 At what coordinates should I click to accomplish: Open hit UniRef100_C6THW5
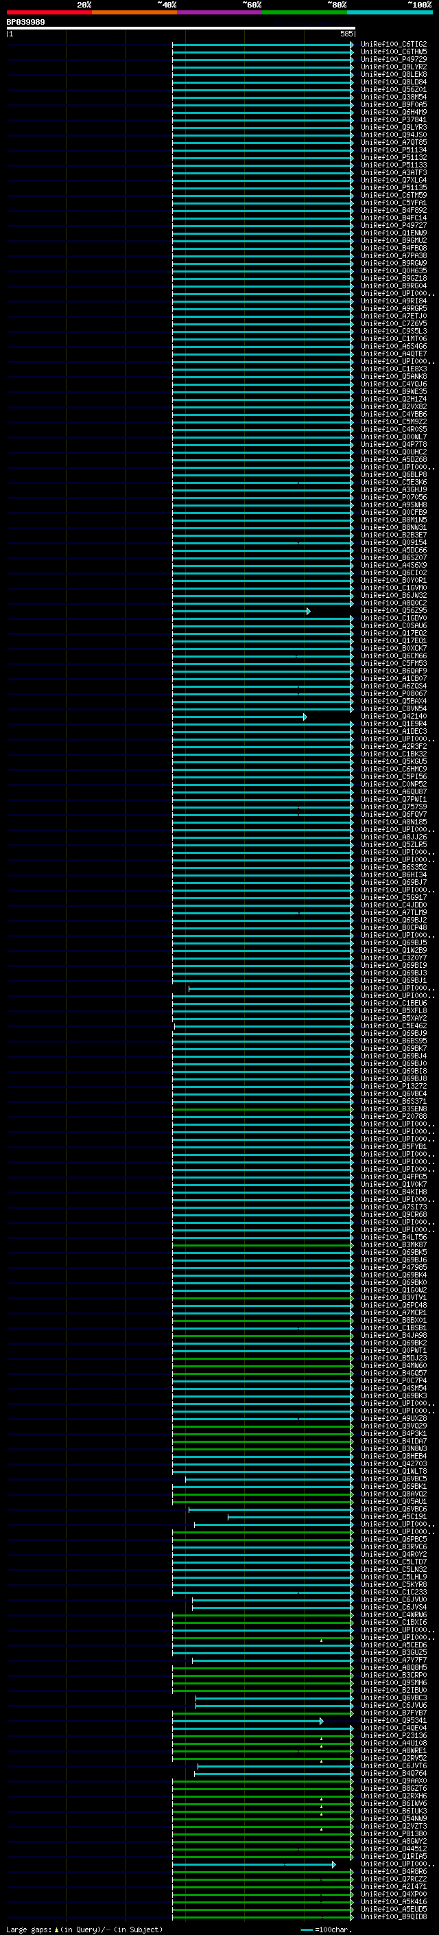[x=393, y=52]
